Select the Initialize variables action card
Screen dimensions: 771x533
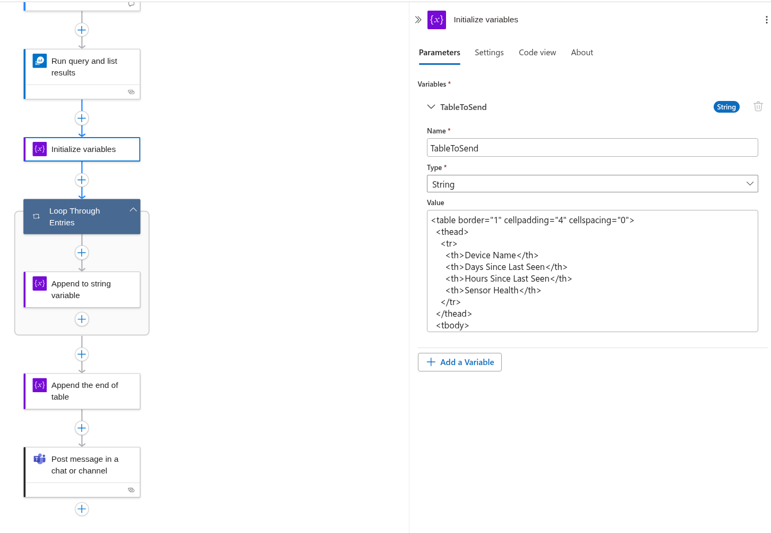[x=82, y=149]
